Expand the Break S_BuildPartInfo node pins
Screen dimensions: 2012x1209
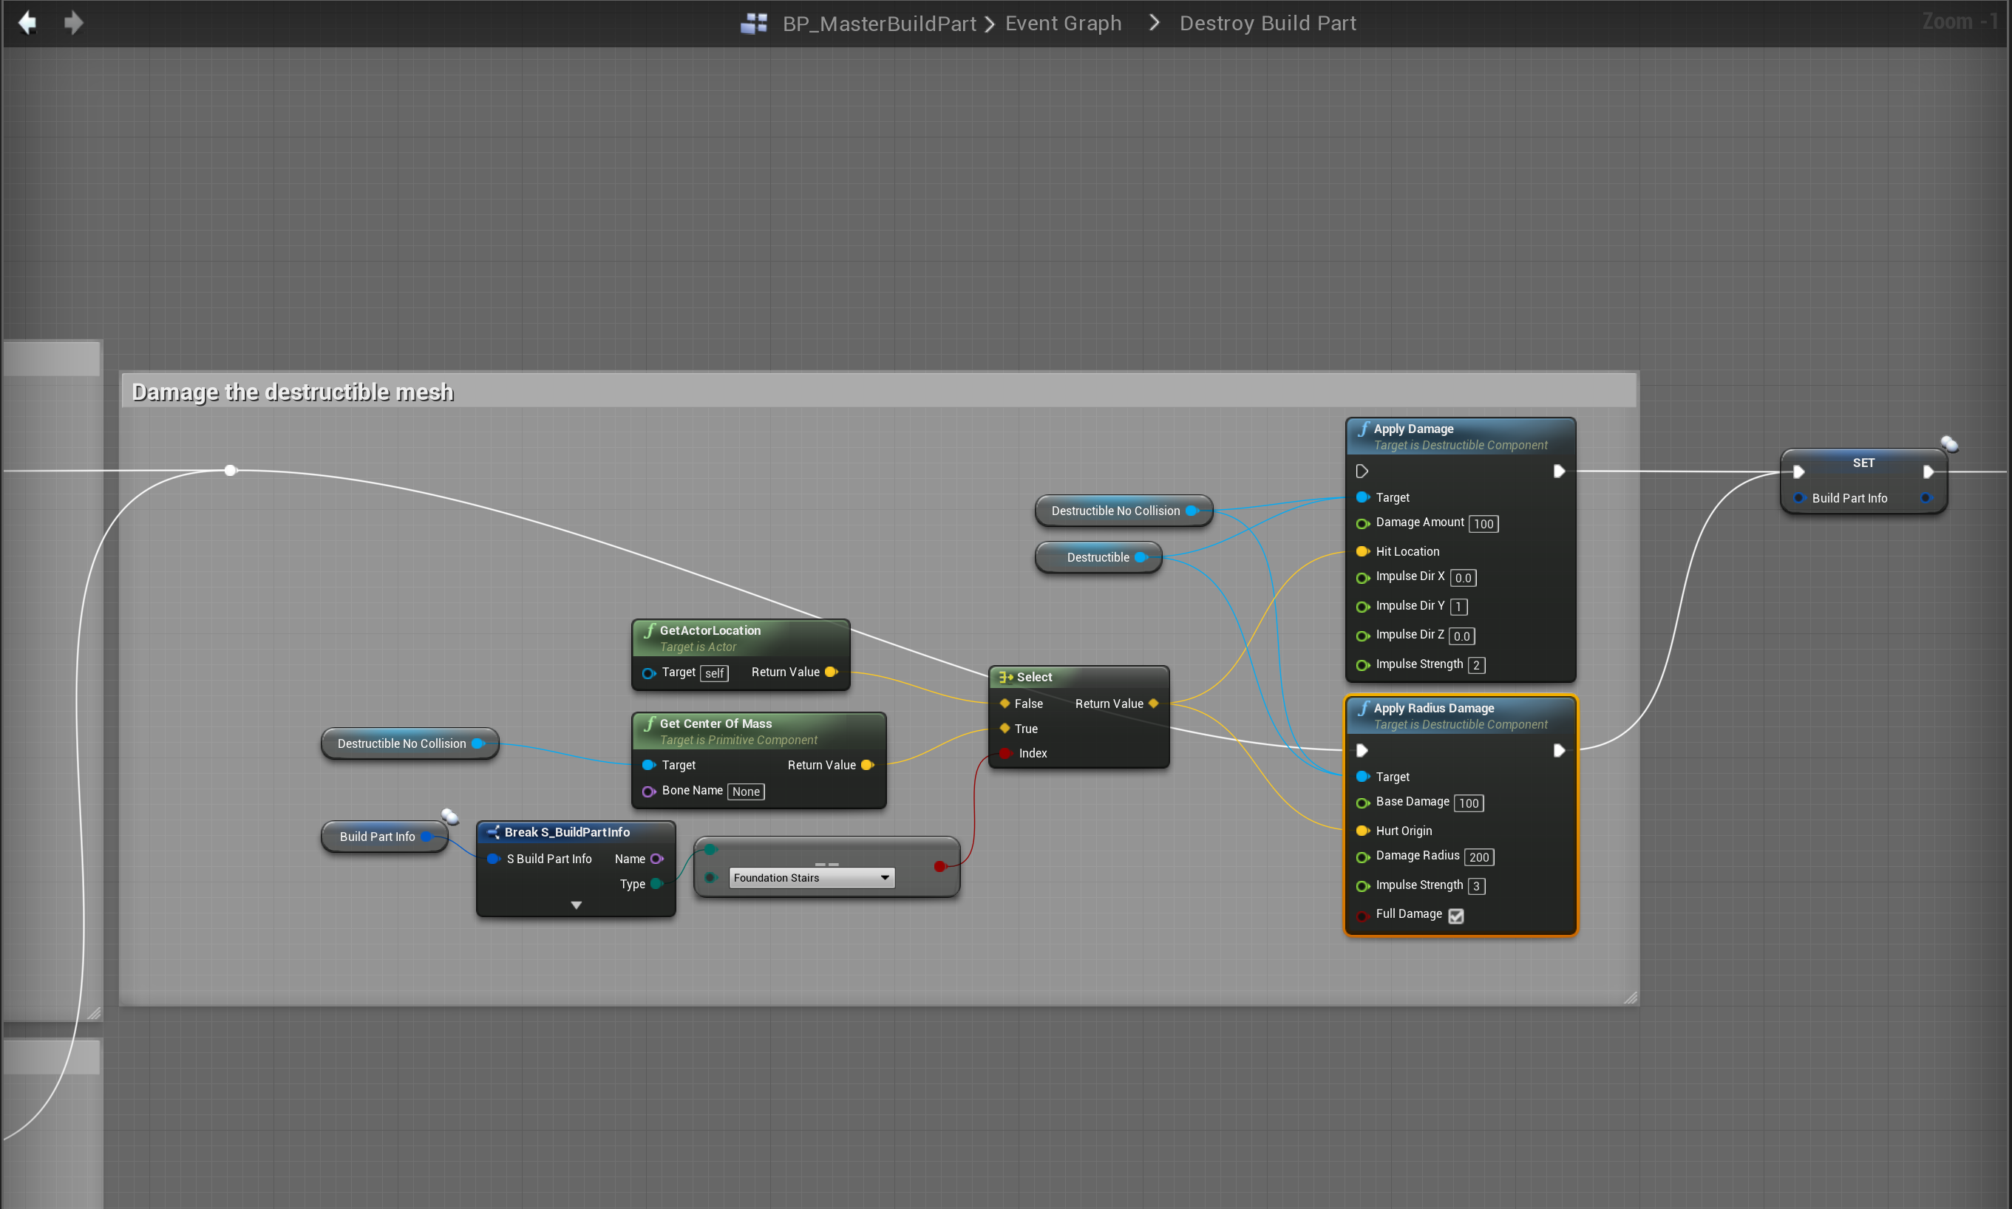tap(576, 905)
